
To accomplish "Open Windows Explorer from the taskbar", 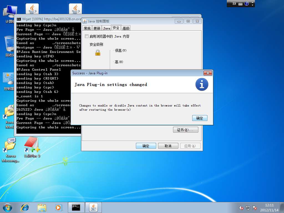I will coord(42,207).
